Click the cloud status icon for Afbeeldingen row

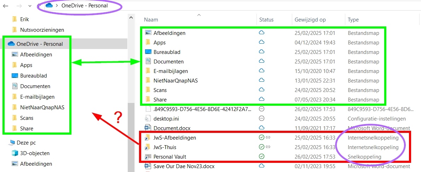tap(261, 33)
